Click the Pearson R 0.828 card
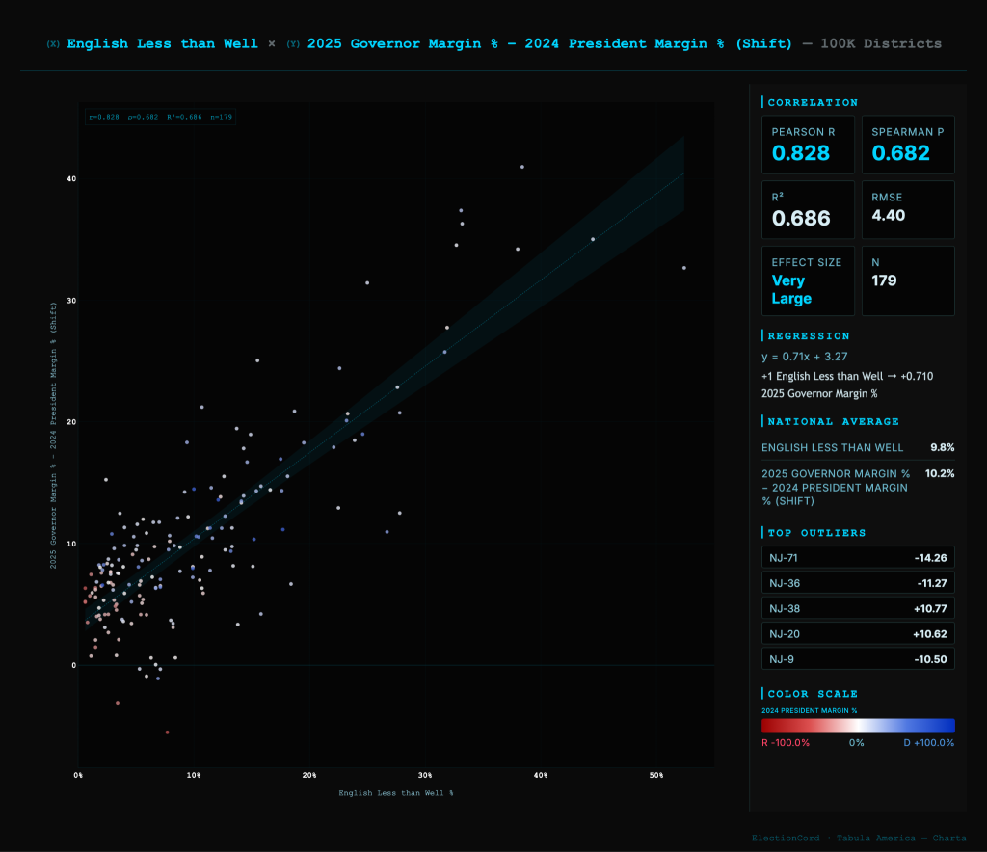The image size is (987, 852). [808, 145]
